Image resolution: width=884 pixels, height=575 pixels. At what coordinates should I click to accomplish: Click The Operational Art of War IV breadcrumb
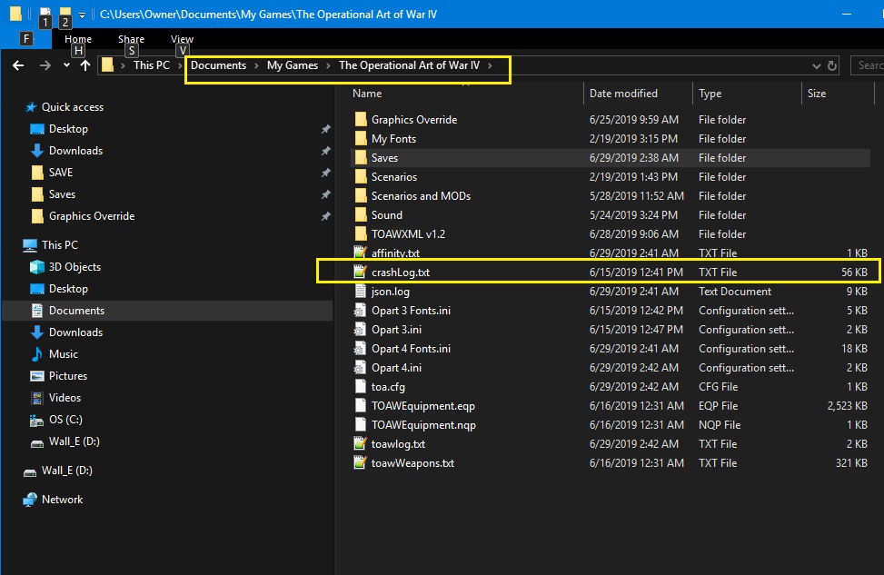[409, 65]
